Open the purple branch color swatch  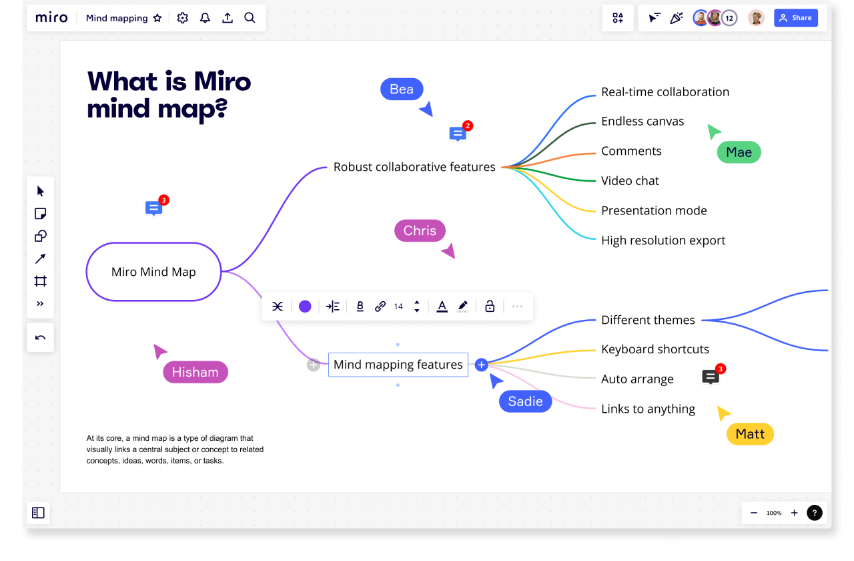[305, 306]
